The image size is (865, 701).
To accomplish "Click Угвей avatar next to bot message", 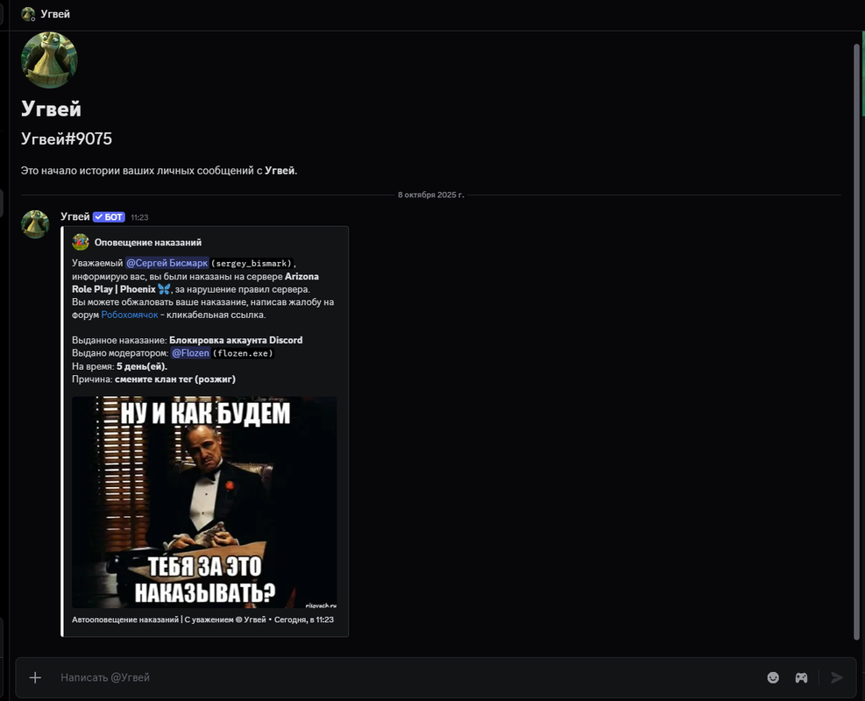I will [x=35, y=224].
